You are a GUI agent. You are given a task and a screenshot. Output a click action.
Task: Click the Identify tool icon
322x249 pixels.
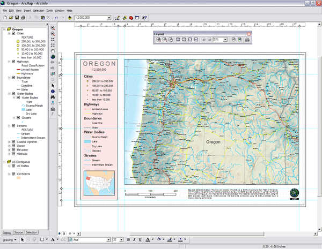click(53, 91)
